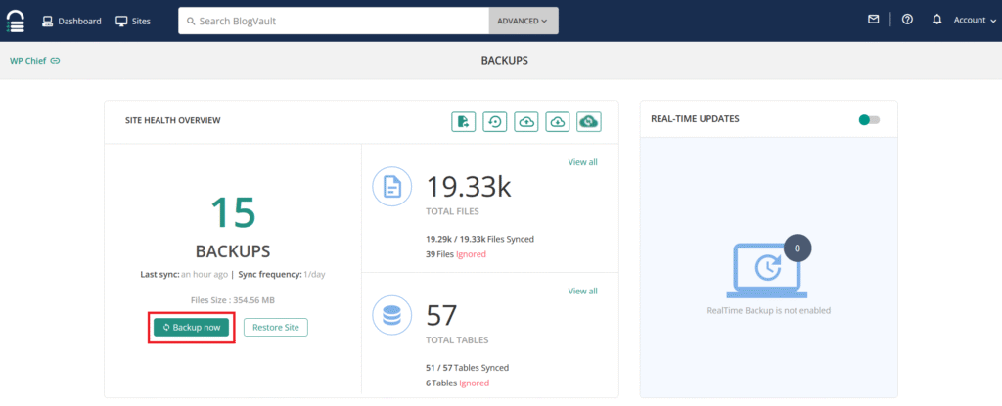1002x406 pixels.
Task: Click the Last sync an hour ago text
Action: pos(183,274)
